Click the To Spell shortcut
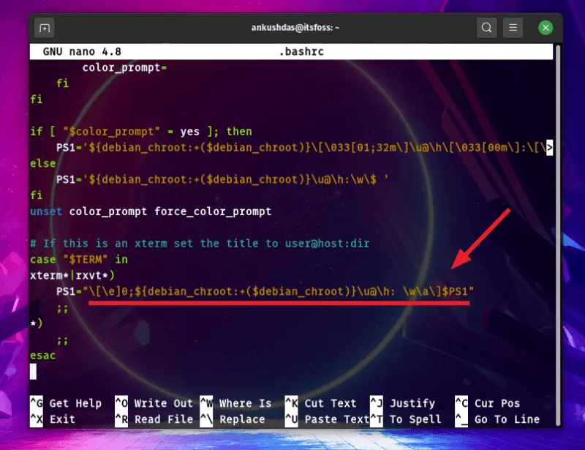 415,419
